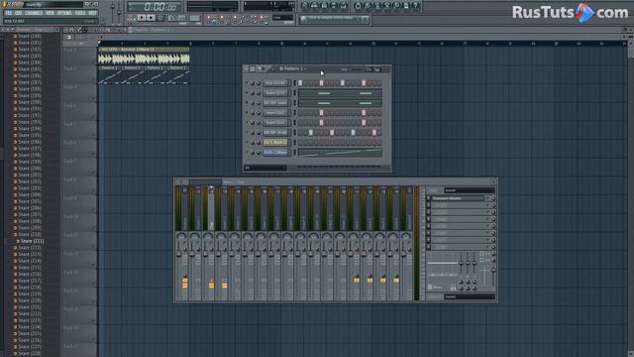Open the VIEW menu

coord(50,13)
